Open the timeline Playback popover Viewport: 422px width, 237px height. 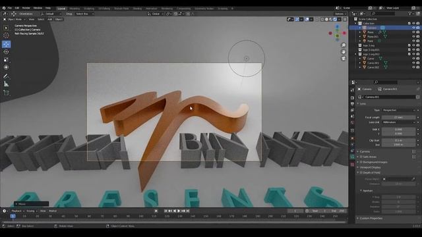click(17, 211)
